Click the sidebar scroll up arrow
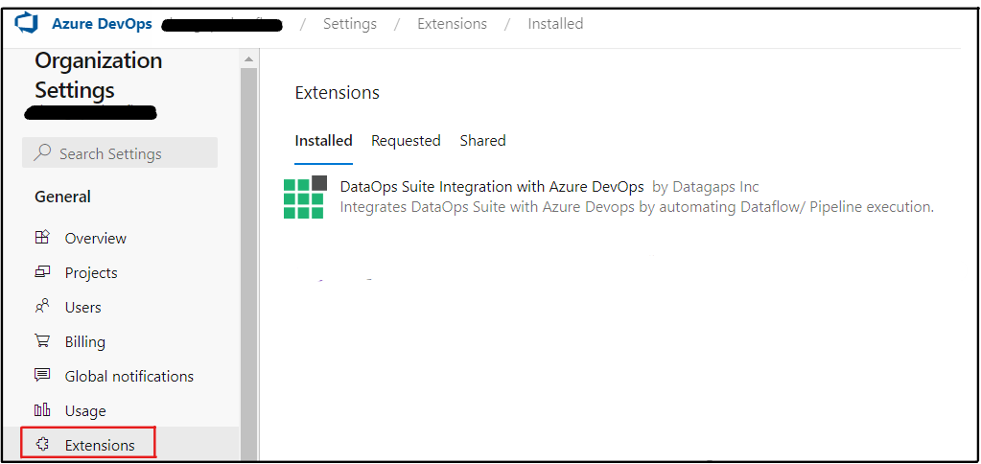This screenshot has height=464, width=981. pos(248,59)
